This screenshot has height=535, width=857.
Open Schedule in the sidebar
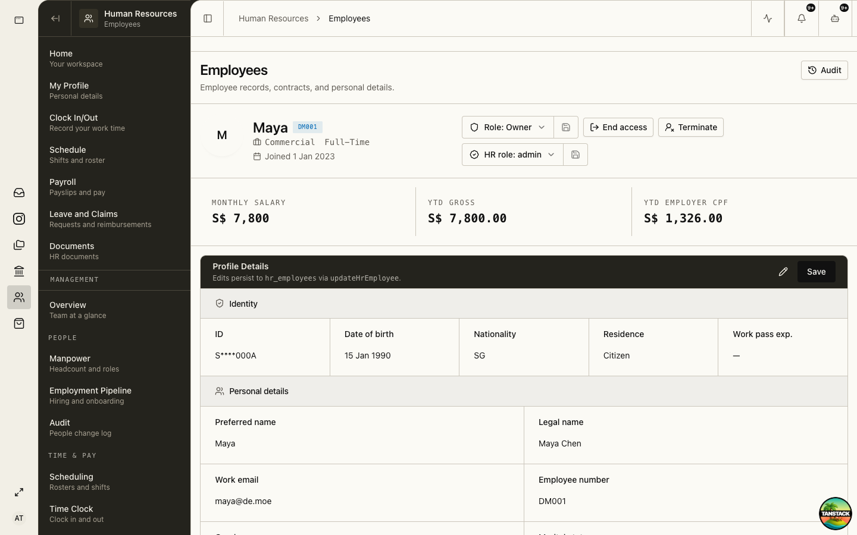click(114, 155)
